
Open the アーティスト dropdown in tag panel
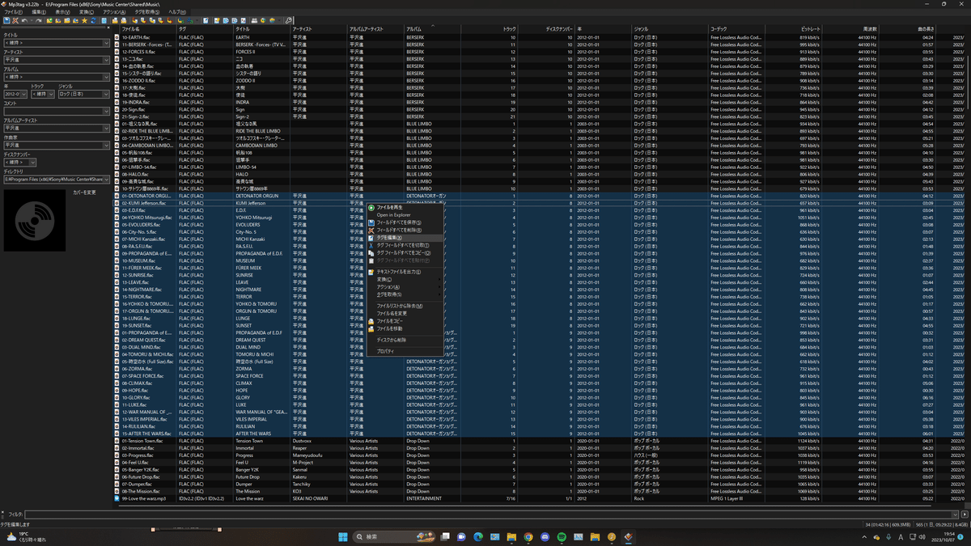click(x=106, y=60)
